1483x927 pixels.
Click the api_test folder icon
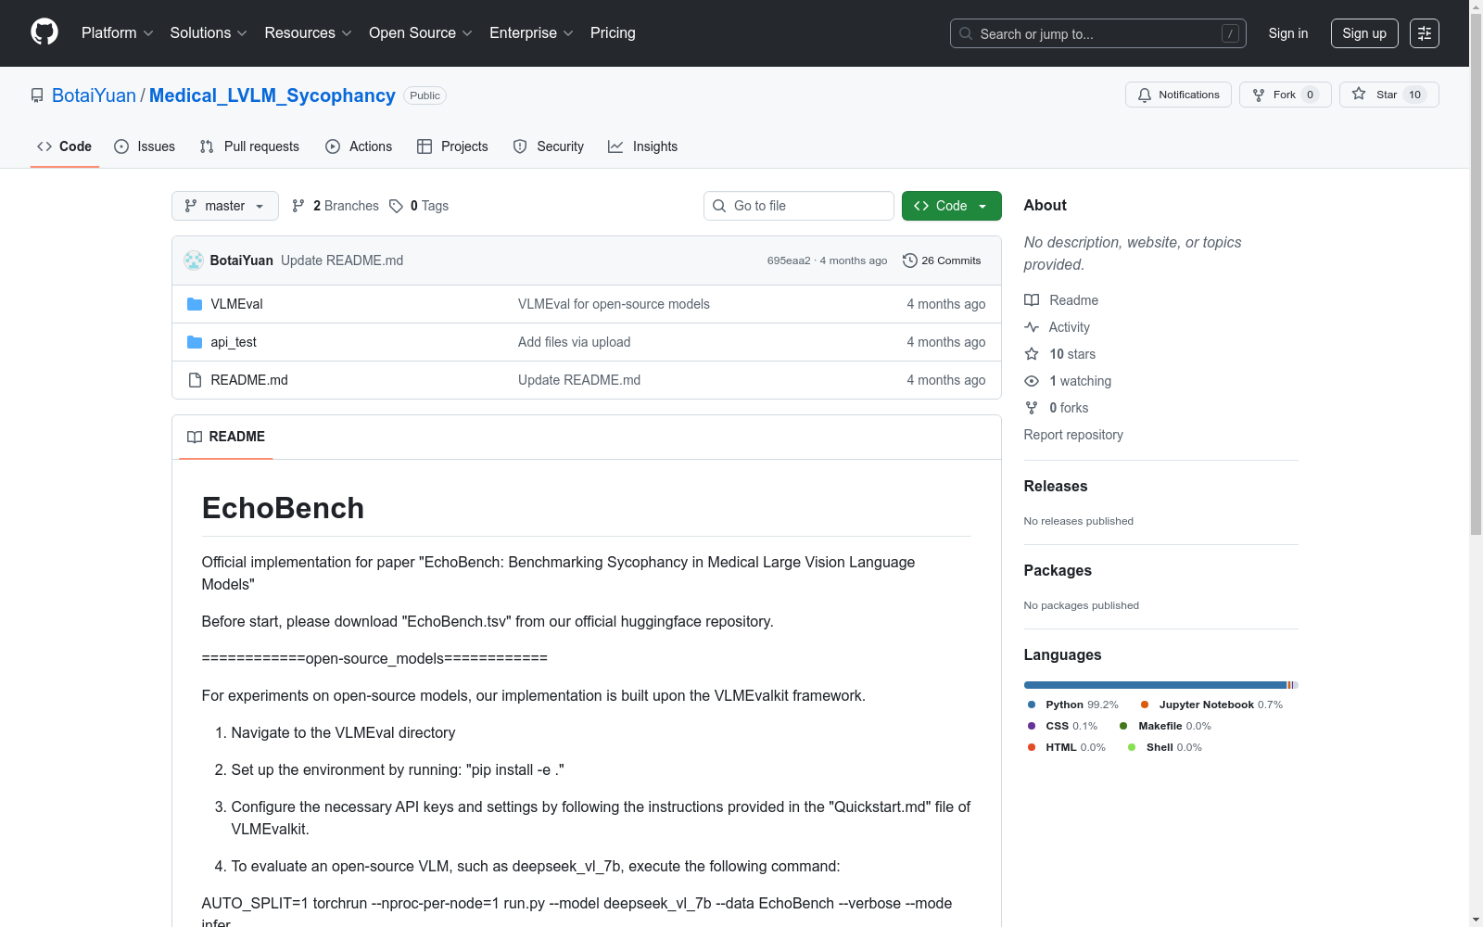coord(195,342)
